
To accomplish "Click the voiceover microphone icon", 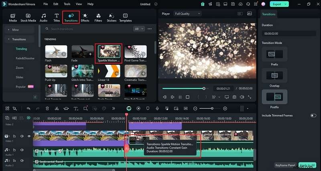I will coord(157,108).
